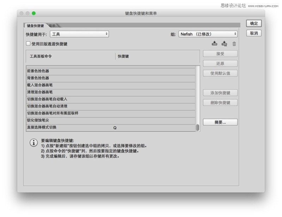
Task: Click the 取消 button
Action: pyautogui.click(x=253, y=34)
